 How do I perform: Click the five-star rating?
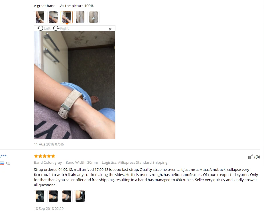(44, 156)
